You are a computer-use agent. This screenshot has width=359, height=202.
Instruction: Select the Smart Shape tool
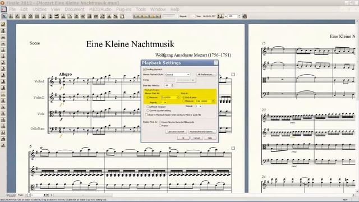(x=70, y=16)
